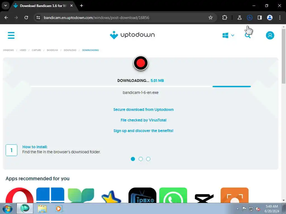The height and width of the screenshot is (214, 286).
Task: Open the IPEXO recommended app
Action: 142,195
